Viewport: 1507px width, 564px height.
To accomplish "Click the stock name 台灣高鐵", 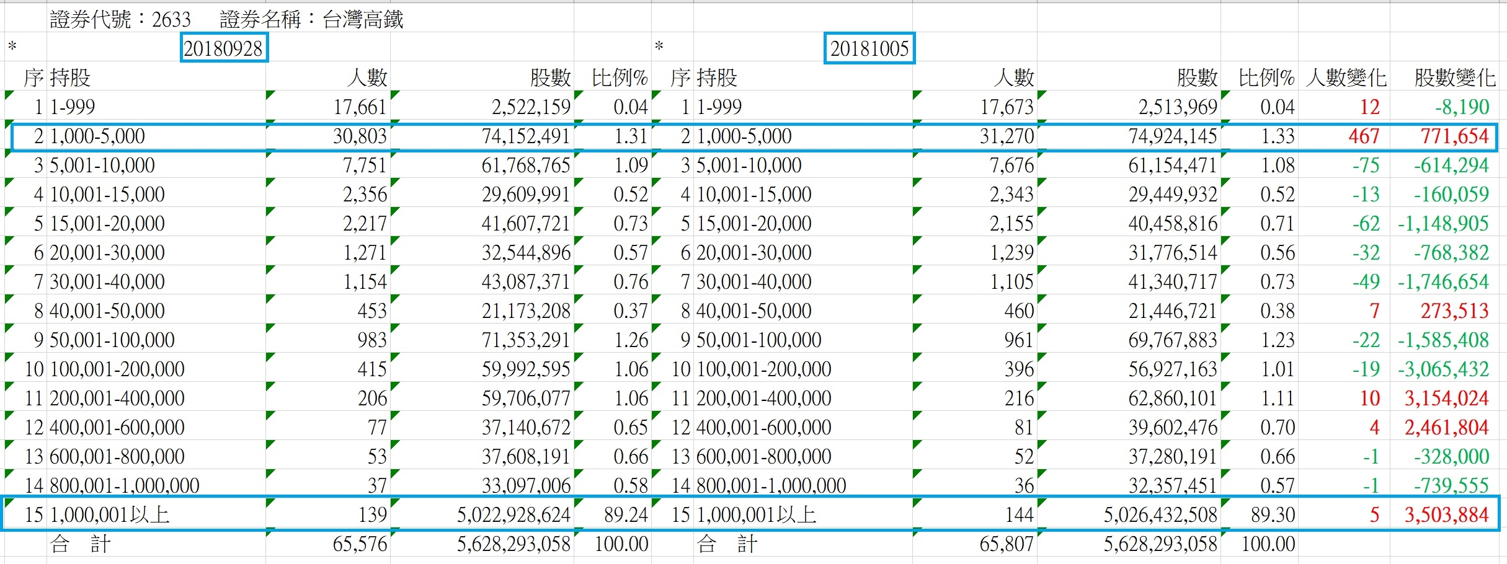I will coord(363,19).
